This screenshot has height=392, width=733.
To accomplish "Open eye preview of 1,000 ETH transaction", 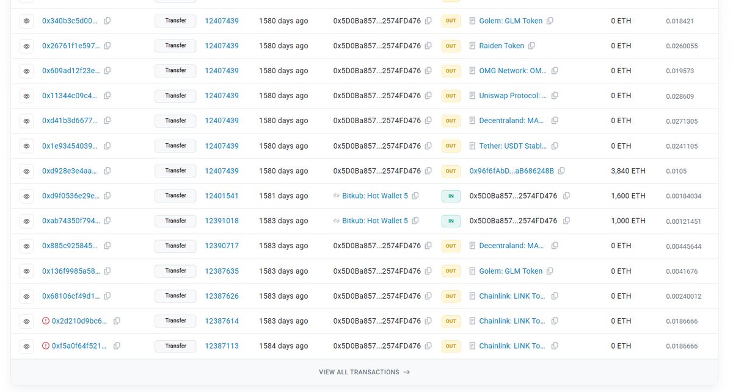I will (x=26, y=221).
